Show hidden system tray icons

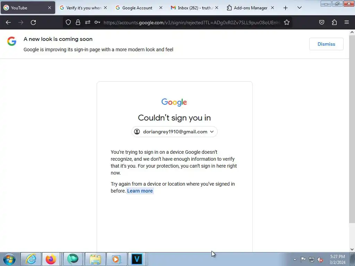(x=295, y=259)
